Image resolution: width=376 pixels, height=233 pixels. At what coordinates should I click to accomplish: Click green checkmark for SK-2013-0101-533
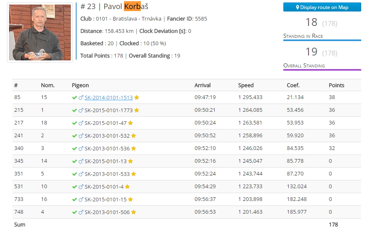(75, 174)
